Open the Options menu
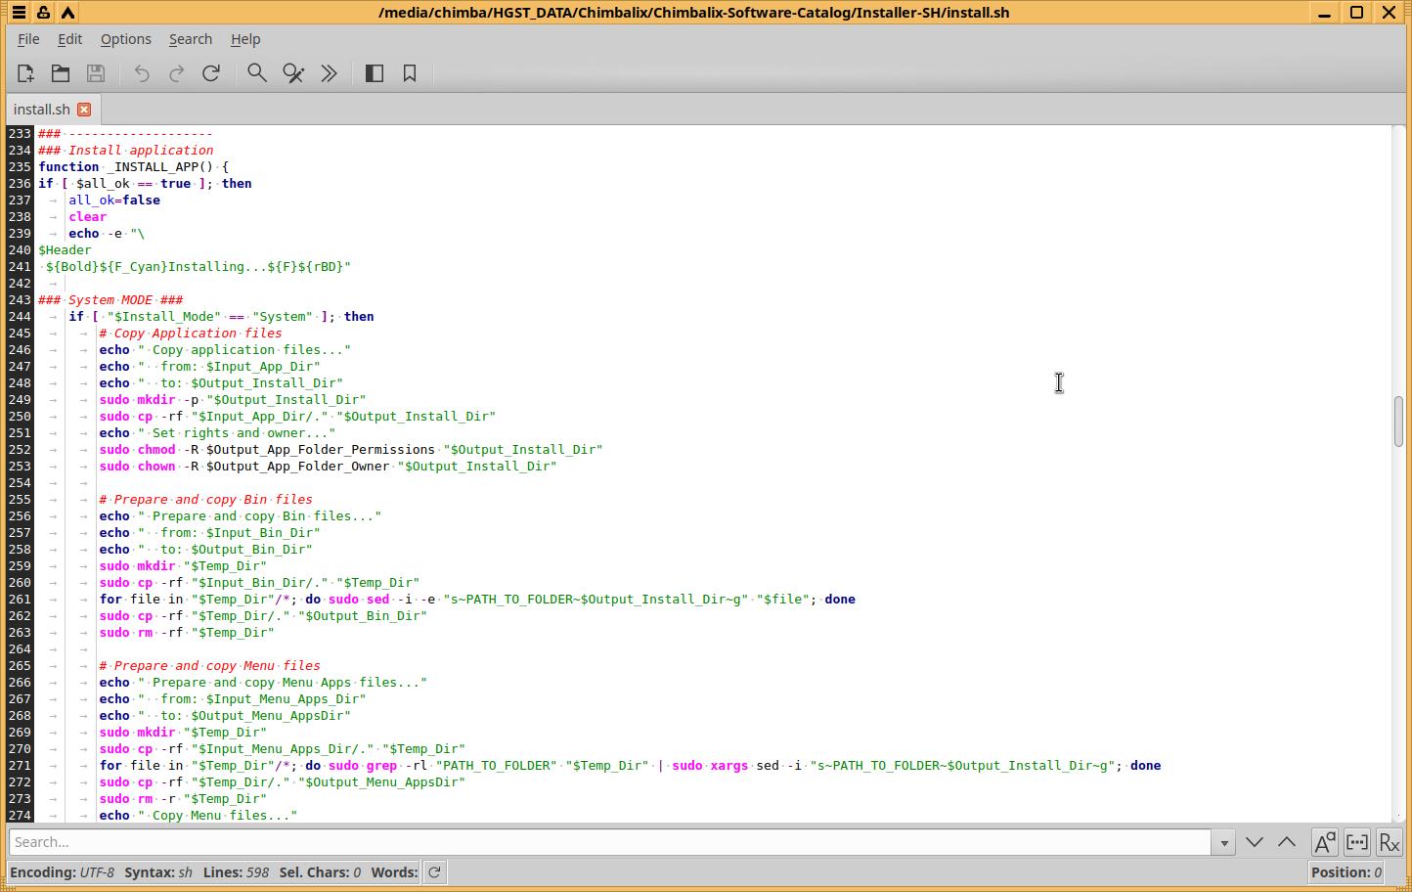 coord(125,39)
